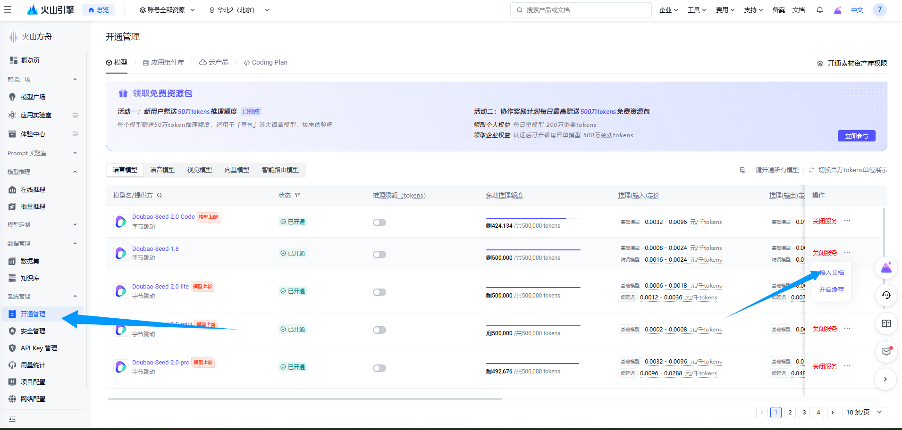Switch to the Coding Plan tab
The image size is (902, 430).
265,62
